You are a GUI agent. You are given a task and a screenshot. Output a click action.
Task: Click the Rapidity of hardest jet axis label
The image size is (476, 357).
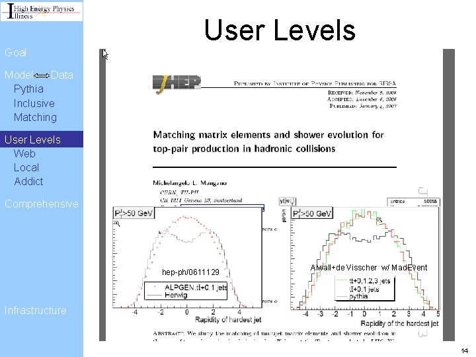(x=228, y=320)
